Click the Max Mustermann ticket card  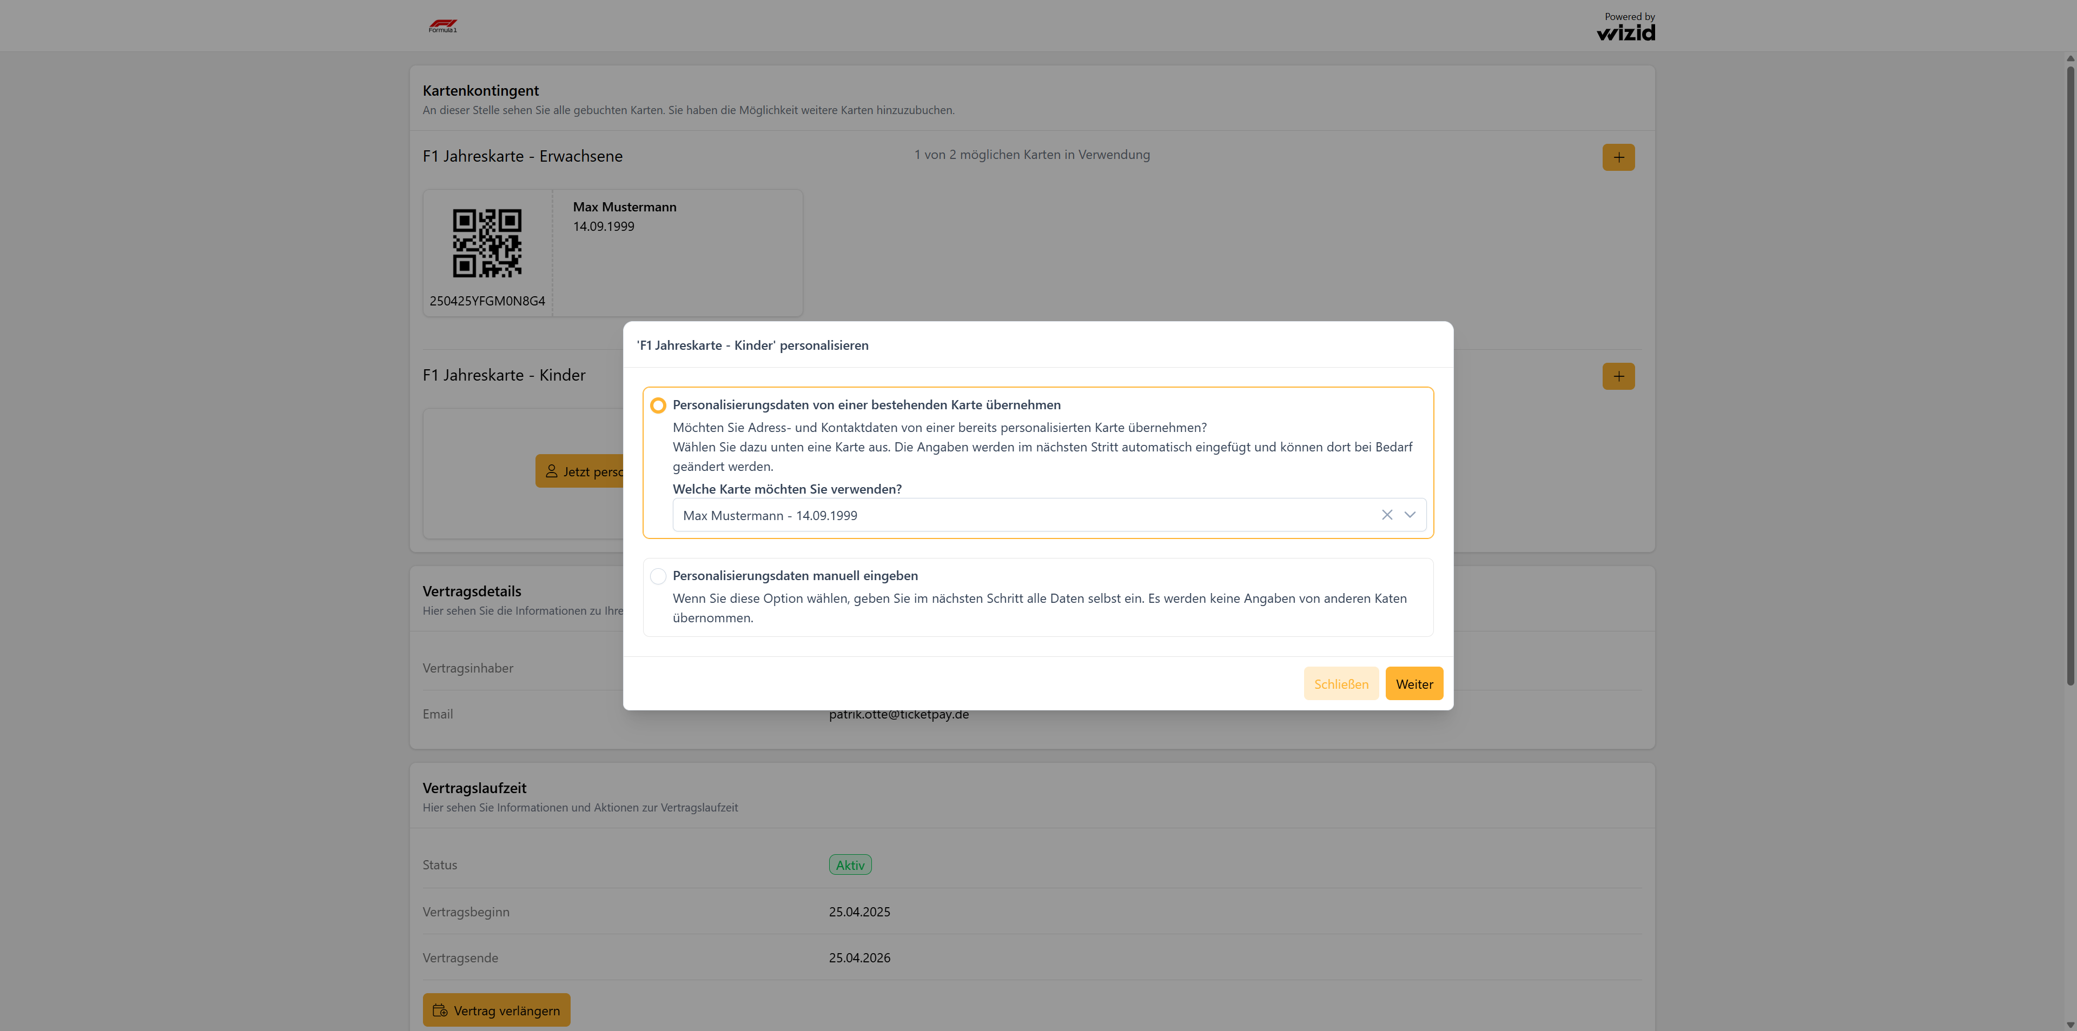pos(677,258)
